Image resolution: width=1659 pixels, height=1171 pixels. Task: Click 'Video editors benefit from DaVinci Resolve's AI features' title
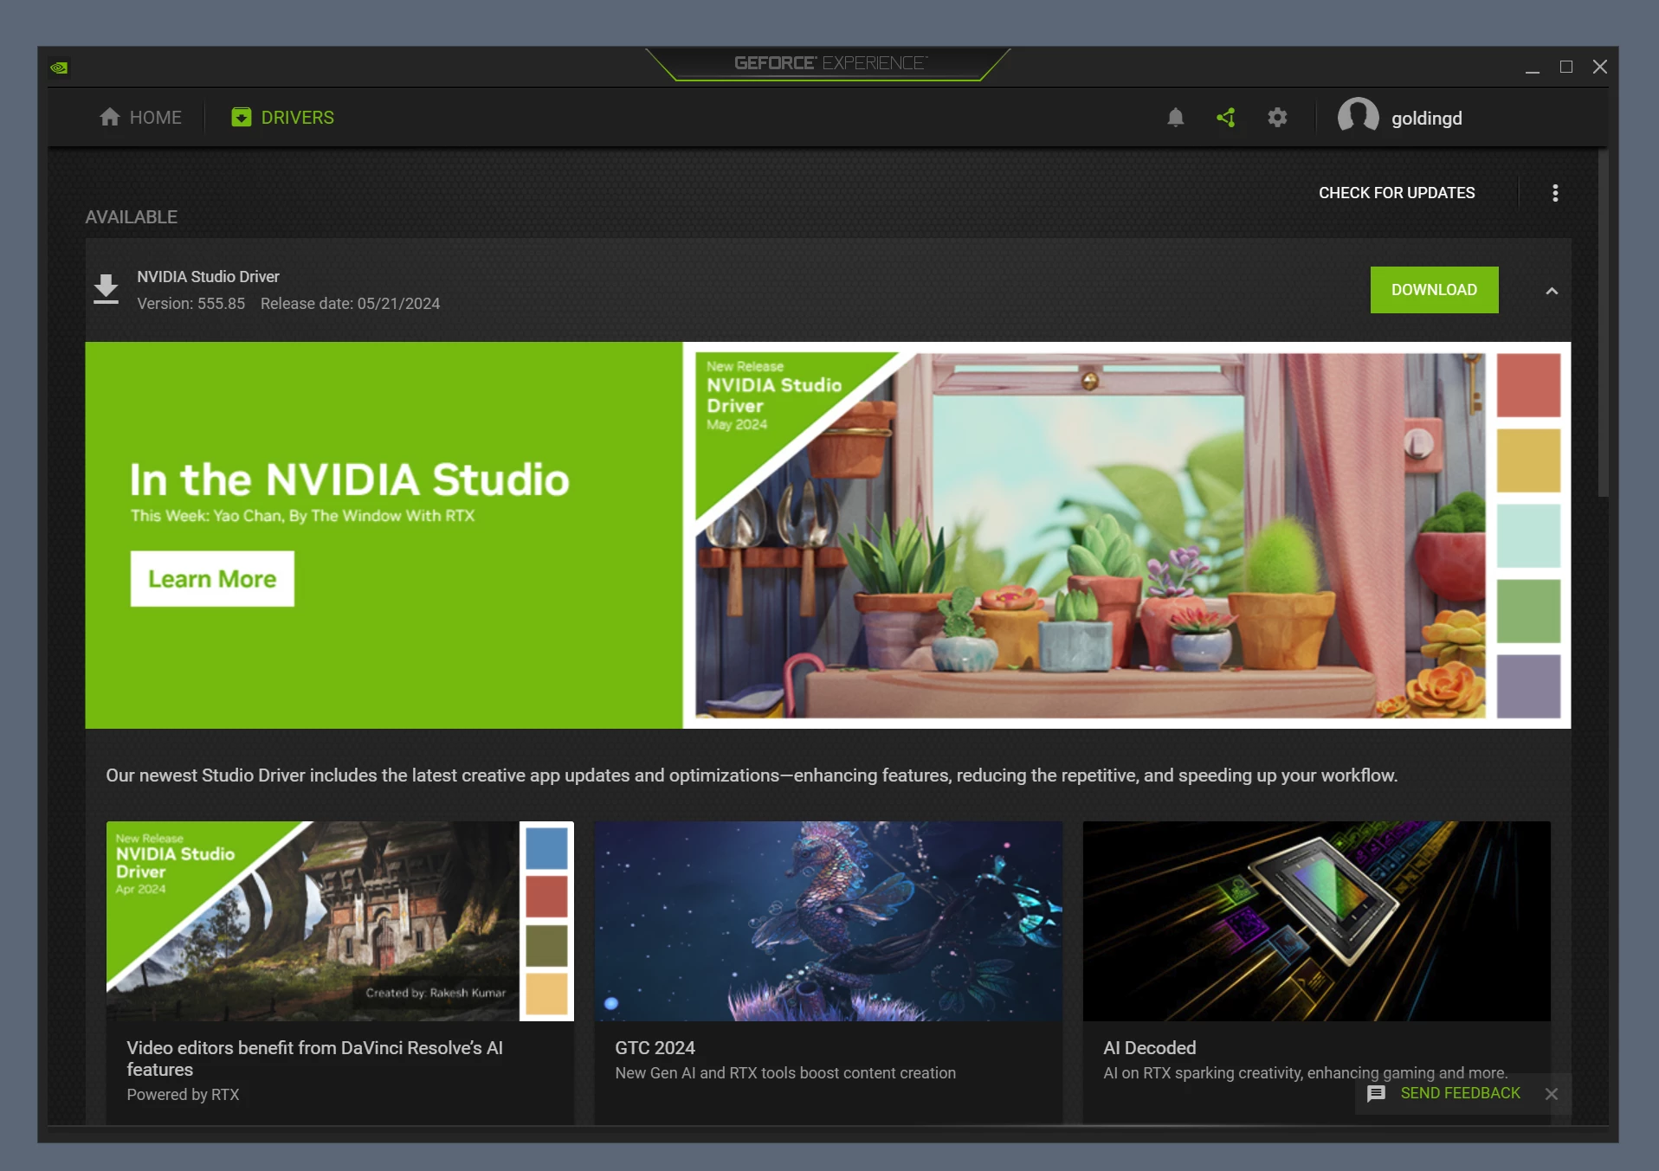(x=314, y=1058)
